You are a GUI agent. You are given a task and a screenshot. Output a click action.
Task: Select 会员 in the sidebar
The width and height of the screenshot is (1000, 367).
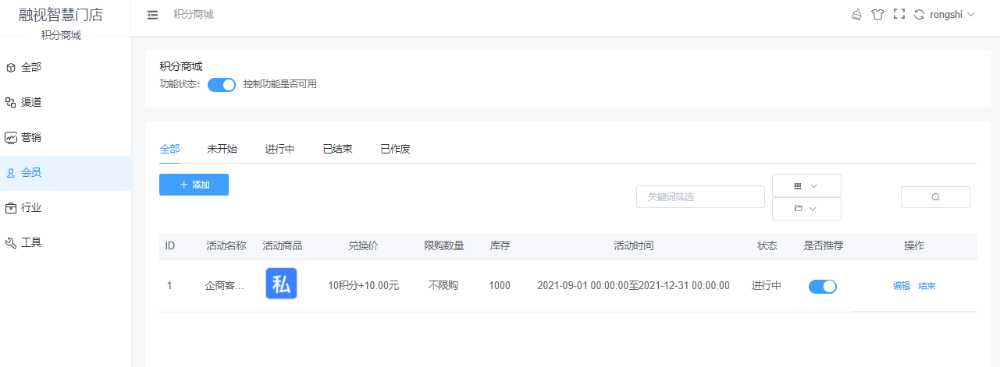(x=66, y=173)
